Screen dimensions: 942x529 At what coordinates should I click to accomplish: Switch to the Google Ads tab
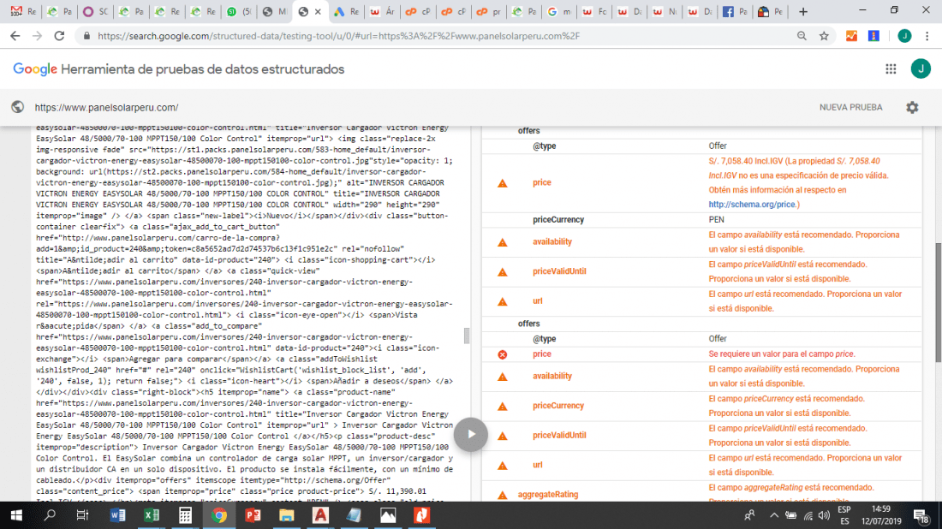coord(346,11)
